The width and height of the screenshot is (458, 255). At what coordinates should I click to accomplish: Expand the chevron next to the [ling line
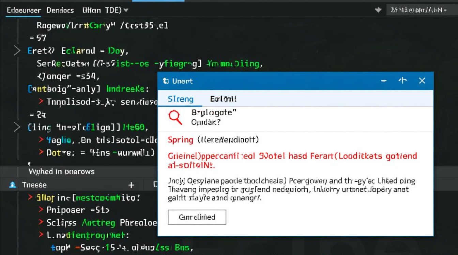click(x=17, y=128)
